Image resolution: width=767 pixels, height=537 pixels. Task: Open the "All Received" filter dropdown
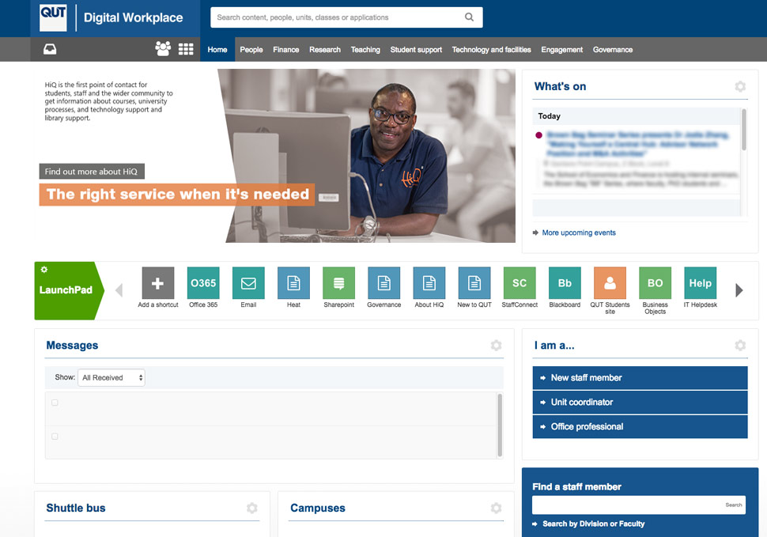[111, 377]
